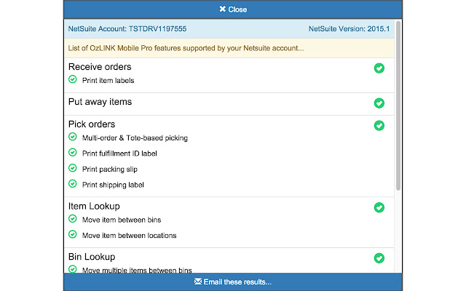Viewport: 466px width, 291px height.
Task: Click green check icon for Pick orders
Action: (379, 125)
